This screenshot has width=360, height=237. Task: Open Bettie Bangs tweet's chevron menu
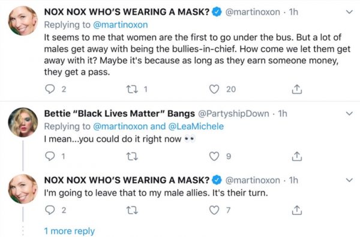point(349,113)
